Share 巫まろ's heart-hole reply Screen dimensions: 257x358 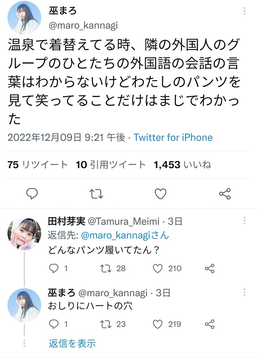pos(210,324)
